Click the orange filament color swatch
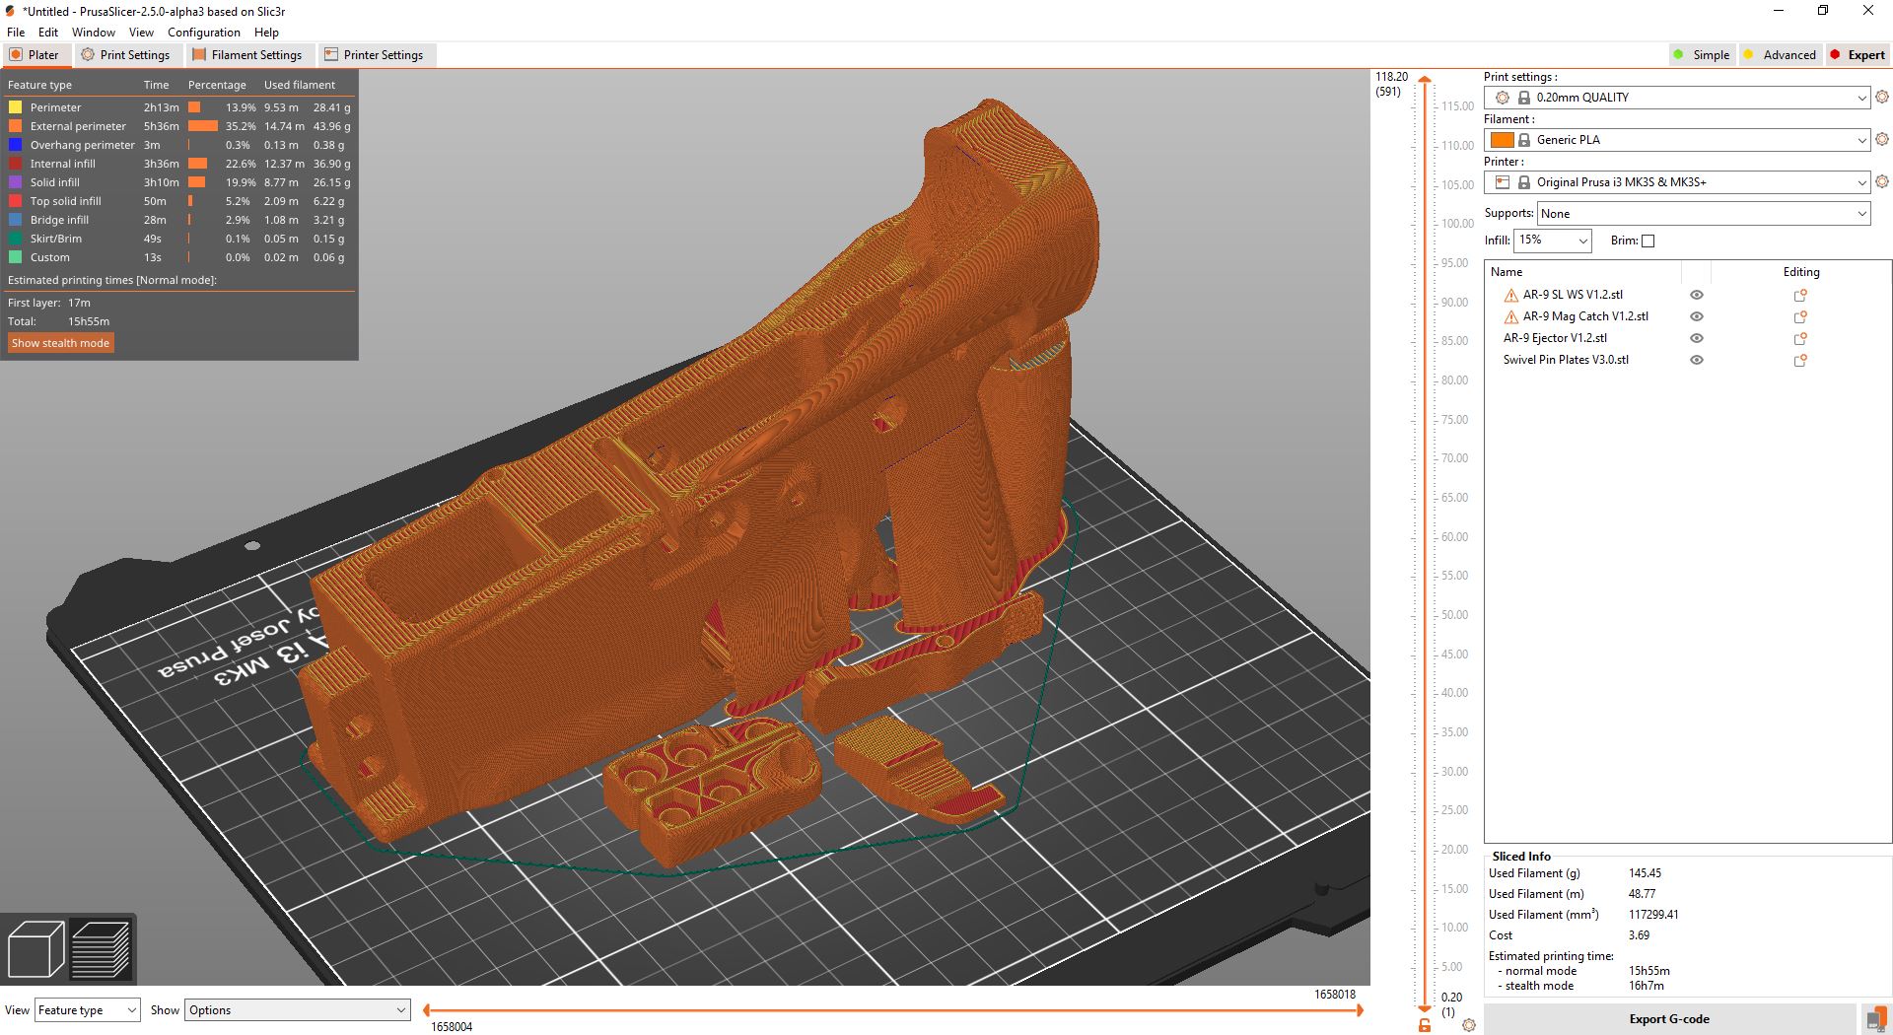1893x1035 pixels. [1502, 140]
